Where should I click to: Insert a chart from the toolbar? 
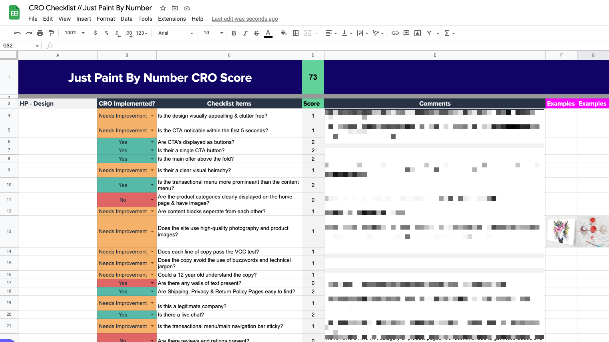[x=417, y=33]
